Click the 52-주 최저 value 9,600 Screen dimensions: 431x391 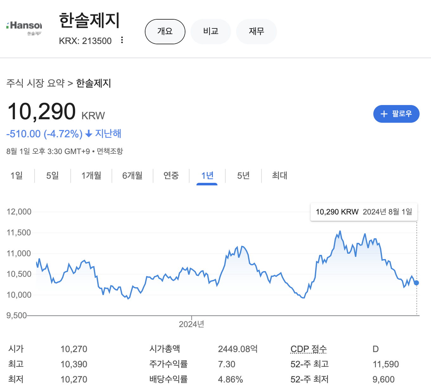click(x=383, y=379)
